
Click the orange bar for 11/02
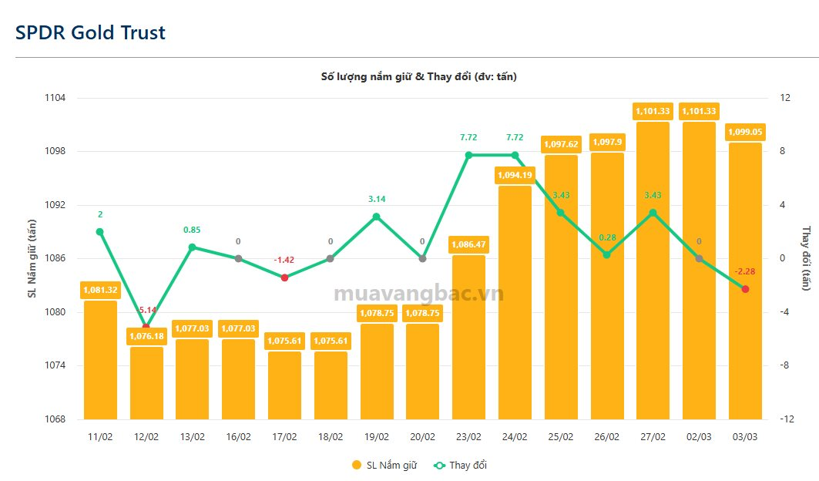pos(100,362)
